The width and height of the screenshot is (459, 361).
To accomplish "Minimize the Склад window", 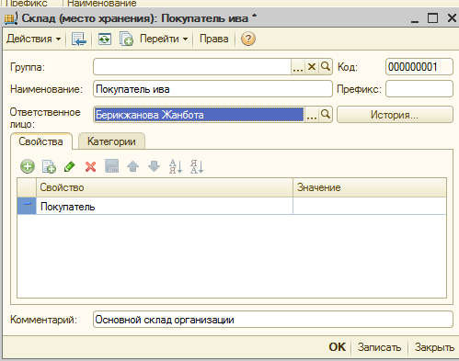I will click(x=415, y=19).
